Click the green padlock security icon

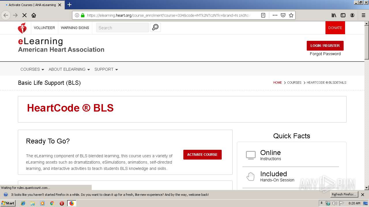(x=83, y=15)
